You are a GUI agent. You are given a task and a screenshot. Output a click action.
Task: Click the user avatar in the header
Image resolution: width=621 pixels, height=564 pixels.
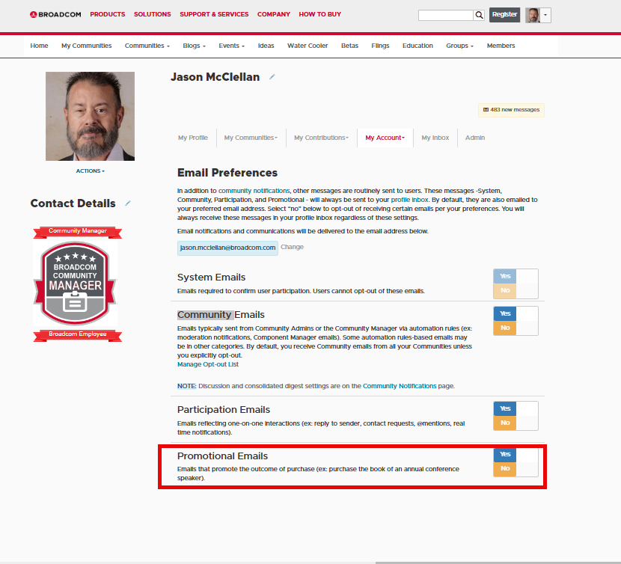[533, 15]
